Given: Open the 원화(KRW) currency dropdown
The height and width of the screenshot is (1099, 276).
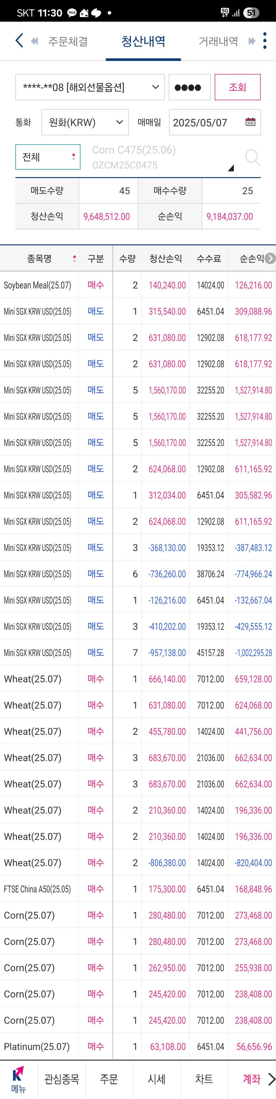Looking at the screenshot, I should coord(85,123).
